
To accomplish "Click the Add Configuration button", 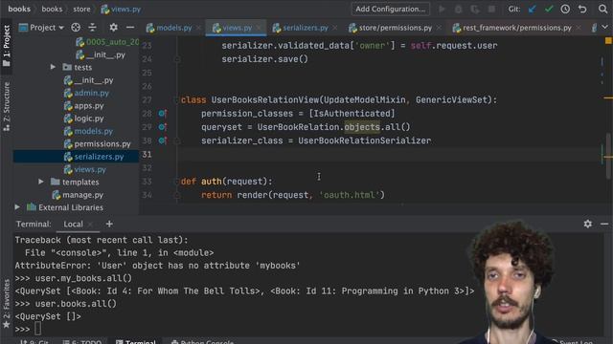I will [391, 9].
